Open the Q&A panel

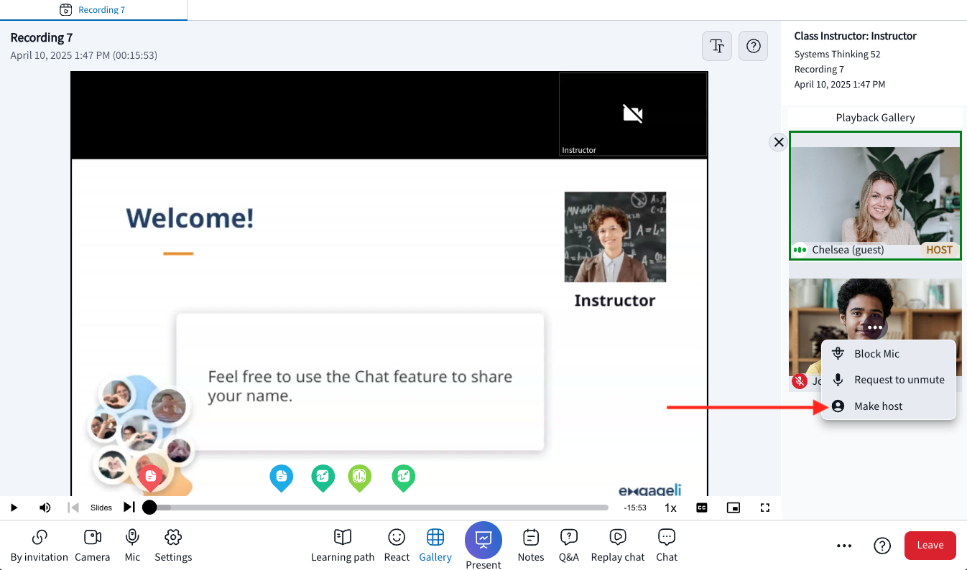[568, 545]
